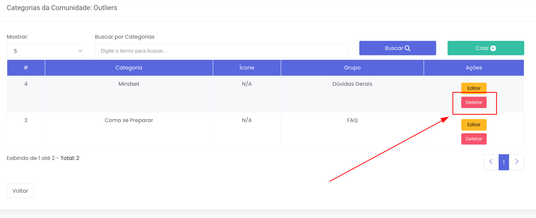Go to next page with right chevron
This screenshot has width=536, height=218.
click(517, 162)
